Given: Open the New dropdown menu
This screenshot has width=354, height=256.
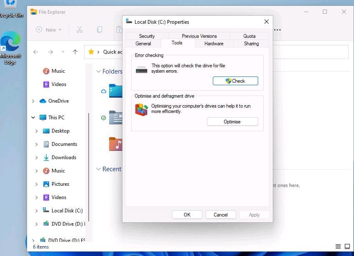Looking at the screenshot, I should coord(49,30).
